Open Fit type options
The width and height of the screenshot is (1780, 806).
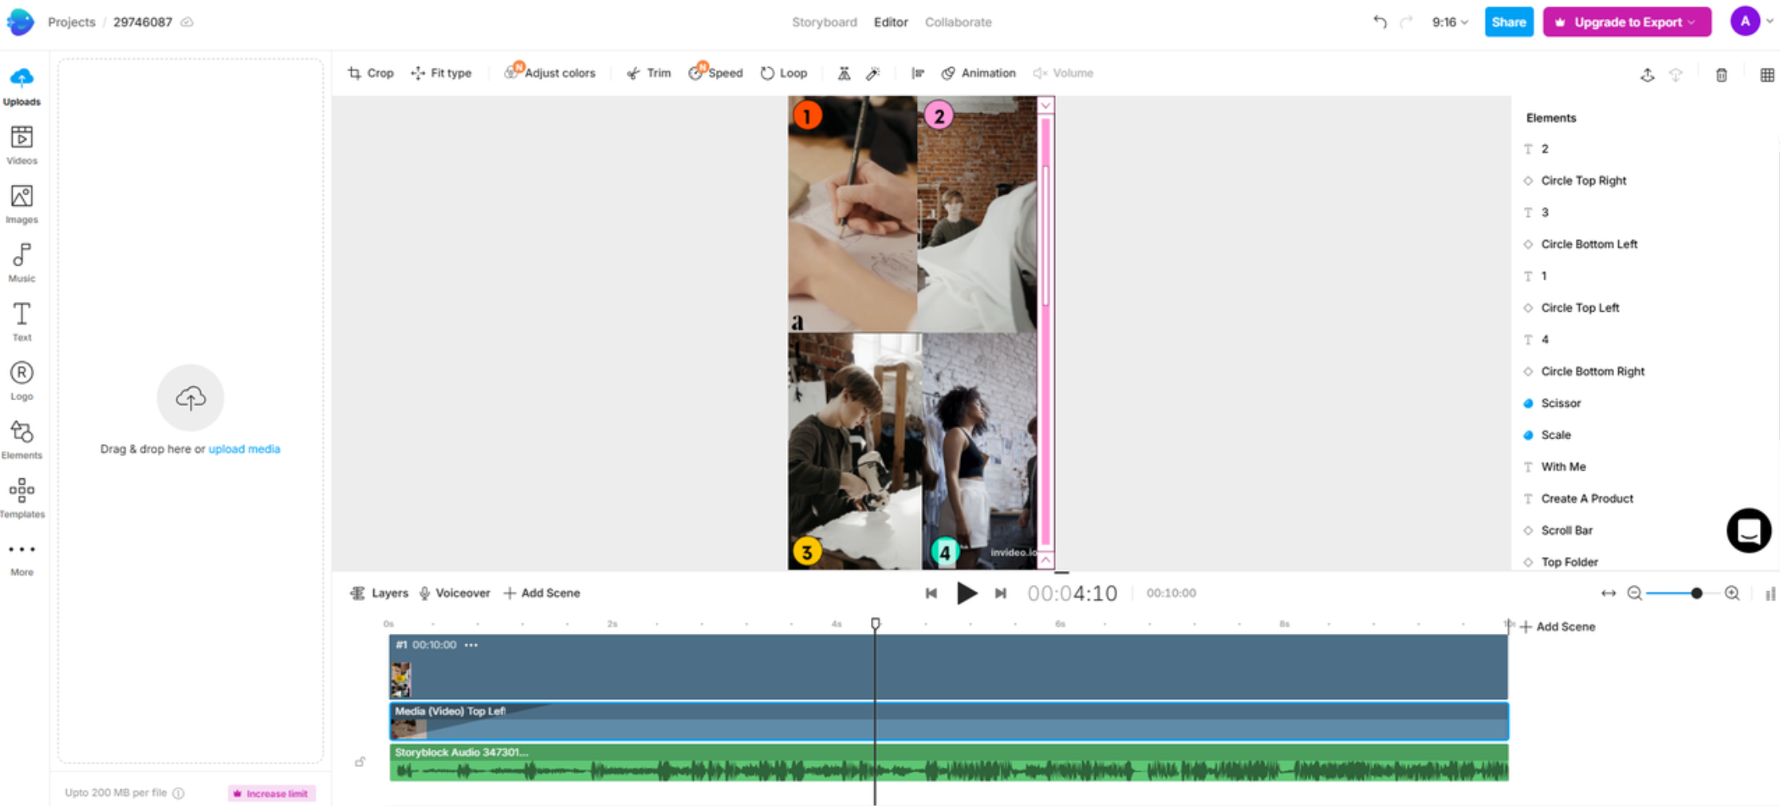441,73
